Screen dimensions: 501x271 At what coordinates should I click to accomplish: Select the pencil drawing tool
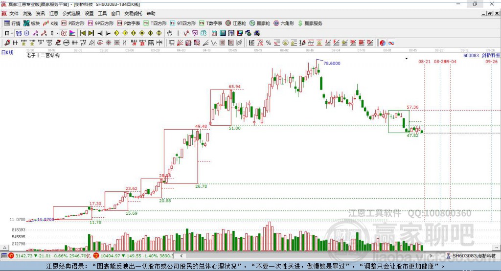tap(7, 43)
